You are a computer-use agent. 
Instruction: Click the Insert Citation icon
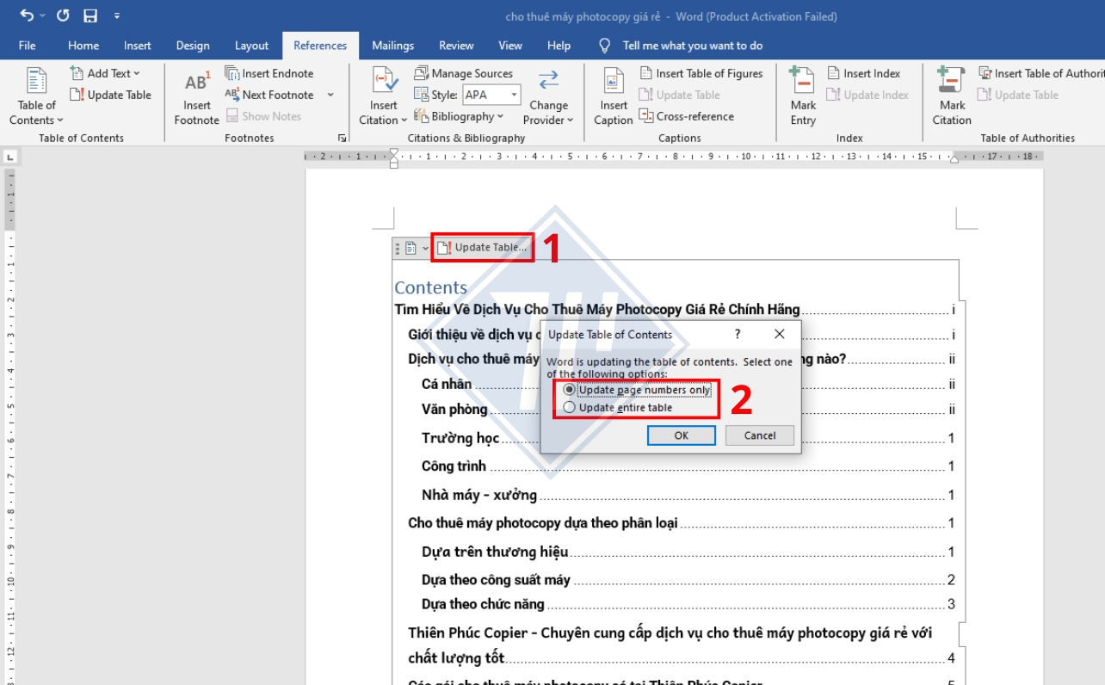(384, 83)
